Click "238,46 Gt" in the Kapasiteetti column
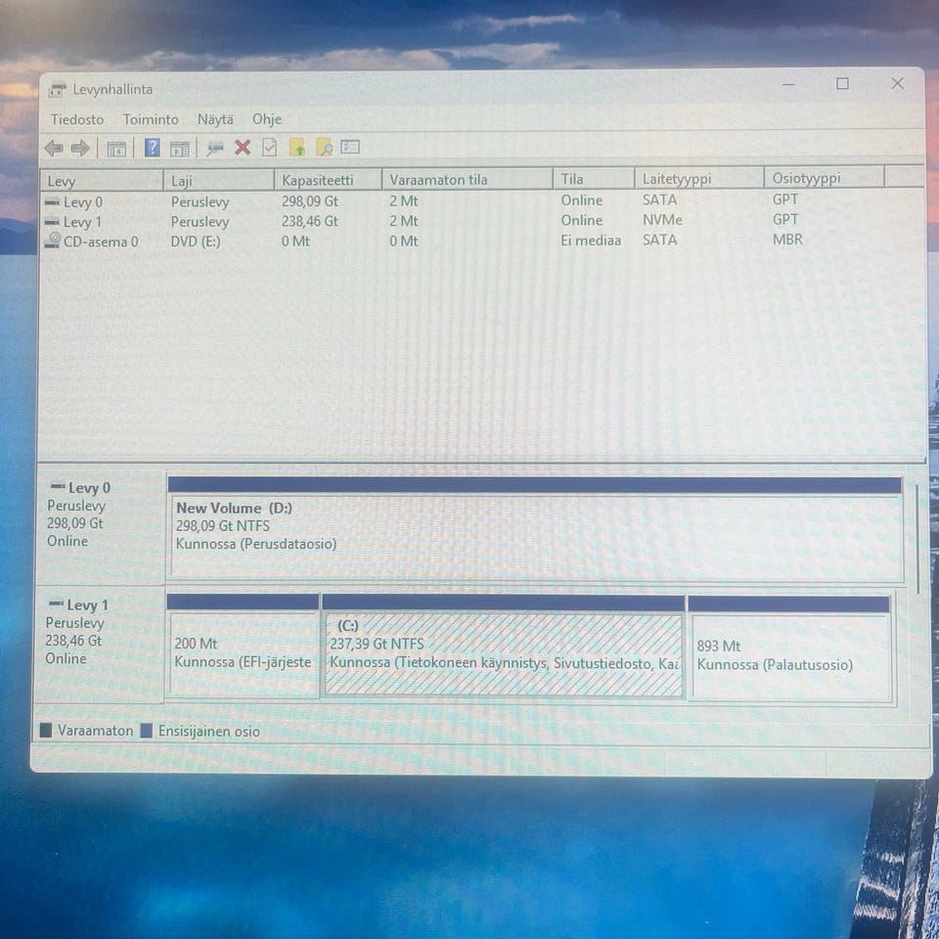The image size is (939, 939). click(310, 222)
